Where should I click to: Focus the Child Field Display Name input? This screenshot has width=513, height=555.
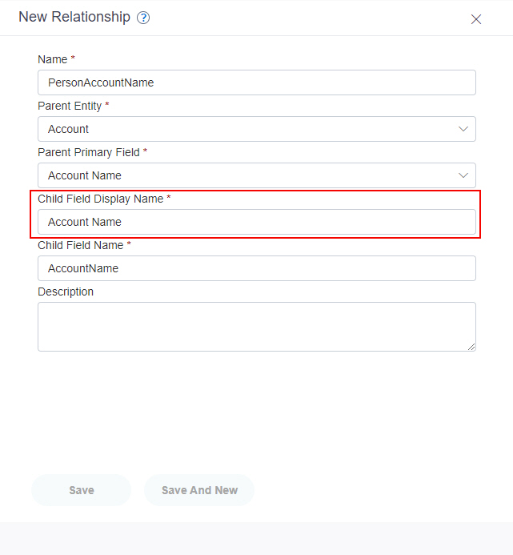pyautogui.click(x=257, y=222)
